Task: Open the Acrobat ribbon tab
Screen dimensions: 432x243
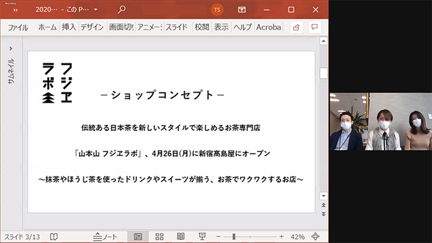Action: (269, 27)
